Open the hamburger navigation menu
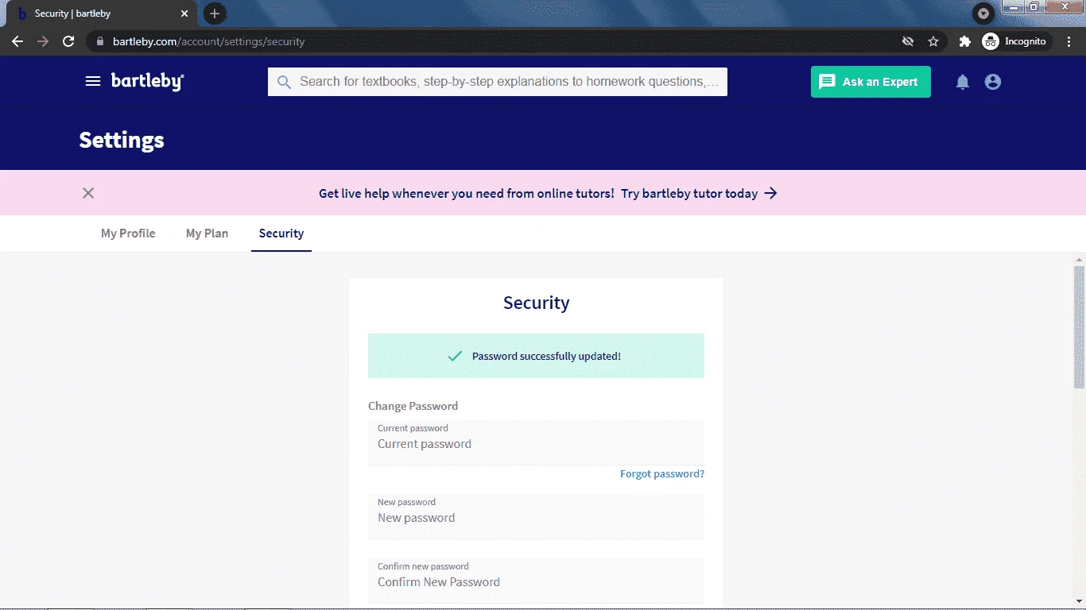1086x610 pixels. [93, 81]
